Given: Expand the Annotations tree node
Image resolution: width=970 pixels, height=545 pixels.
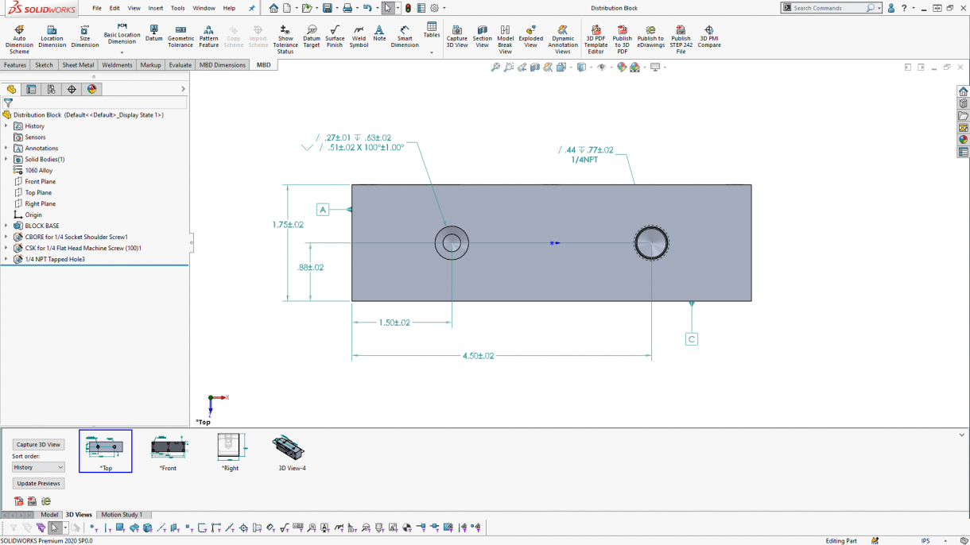Looking at the screenshot, I should pos(6,148).
